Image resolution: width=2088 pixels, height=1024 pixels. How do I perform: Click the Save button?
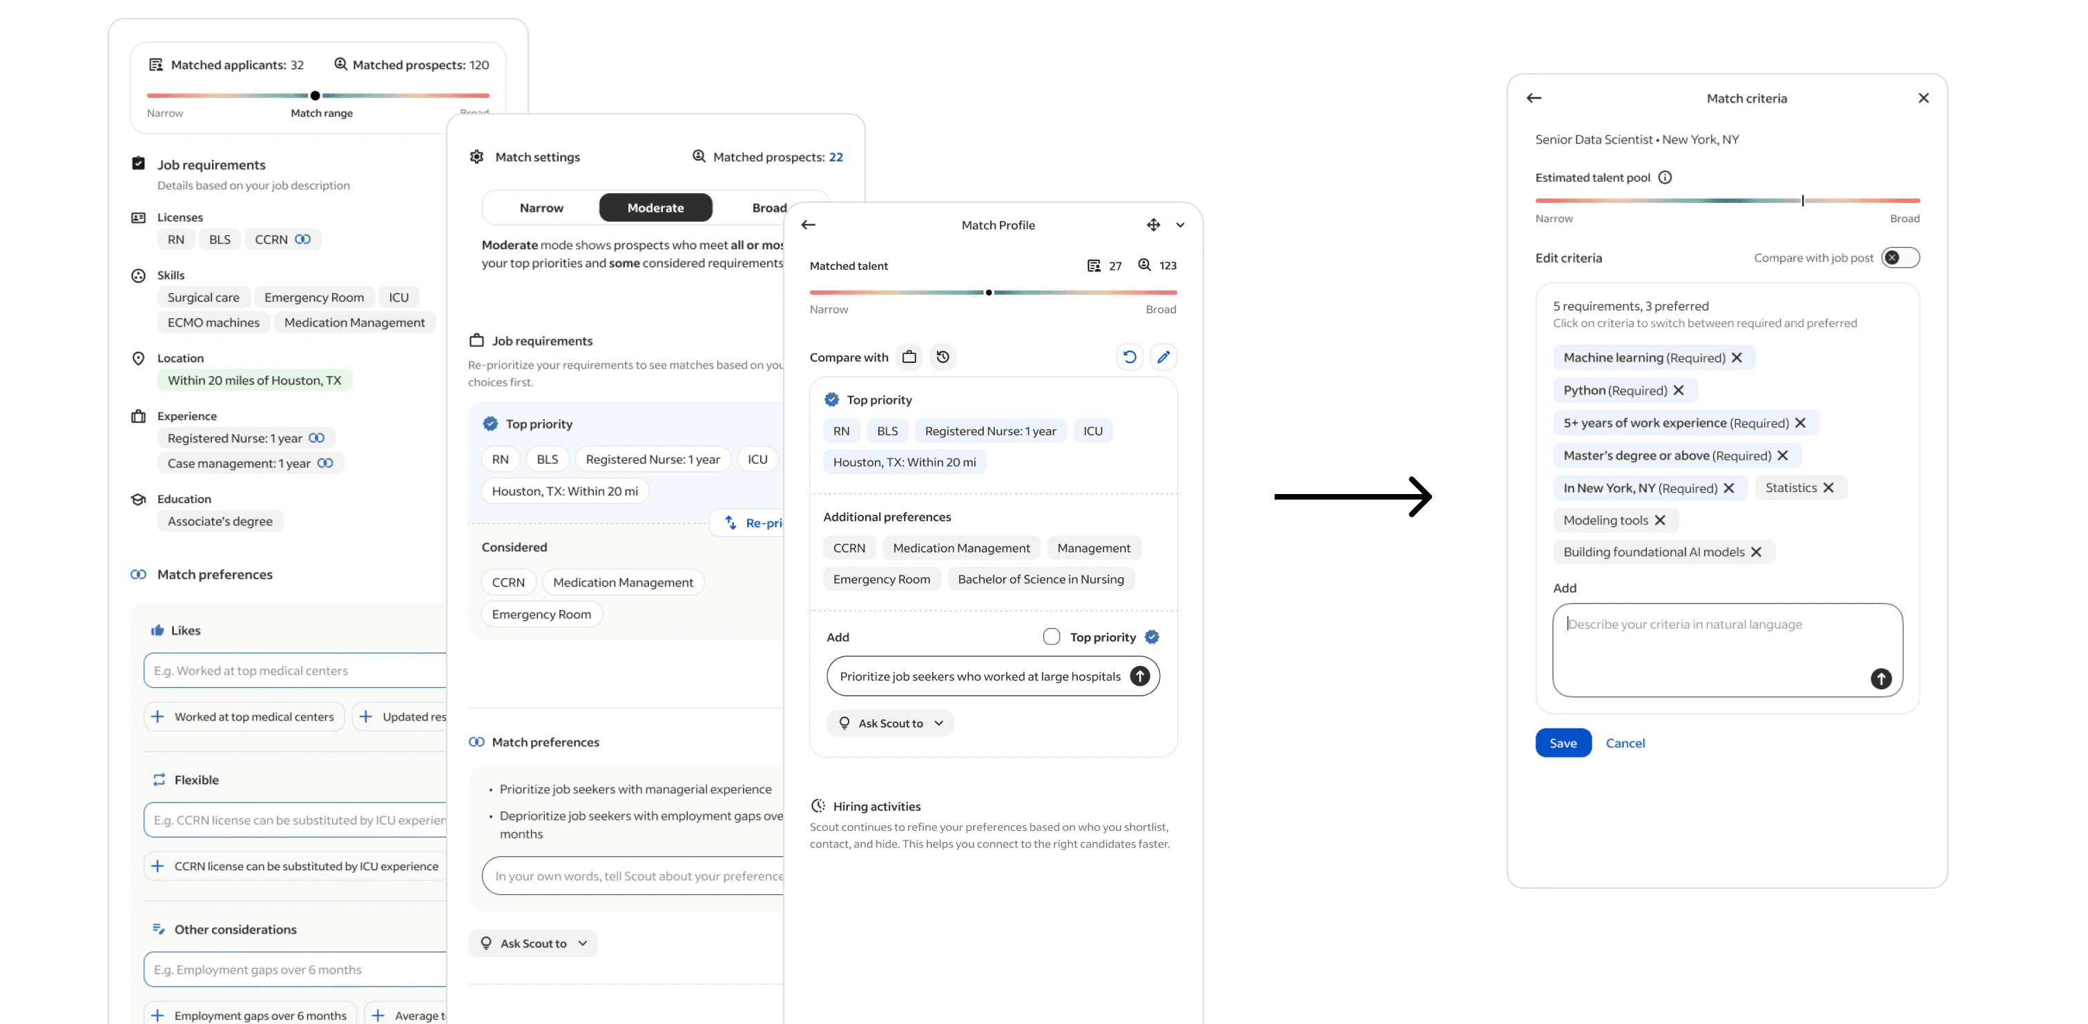coord(1562,743)
